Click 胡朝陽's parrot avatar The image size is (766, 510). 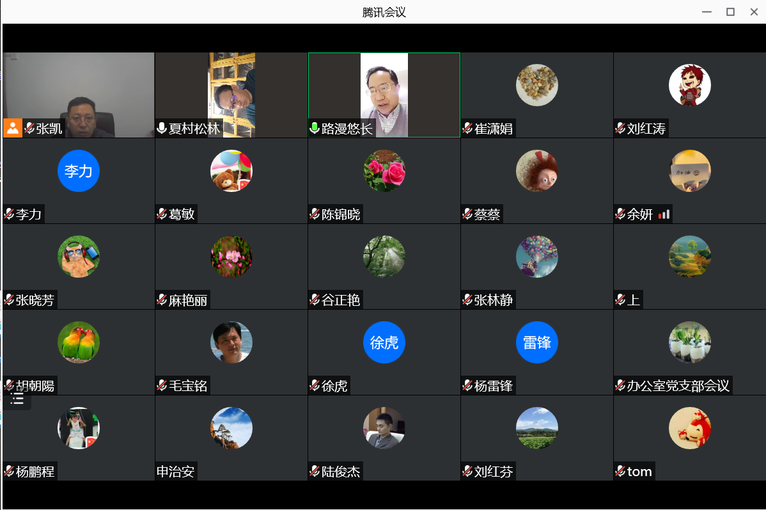point(79,342)
